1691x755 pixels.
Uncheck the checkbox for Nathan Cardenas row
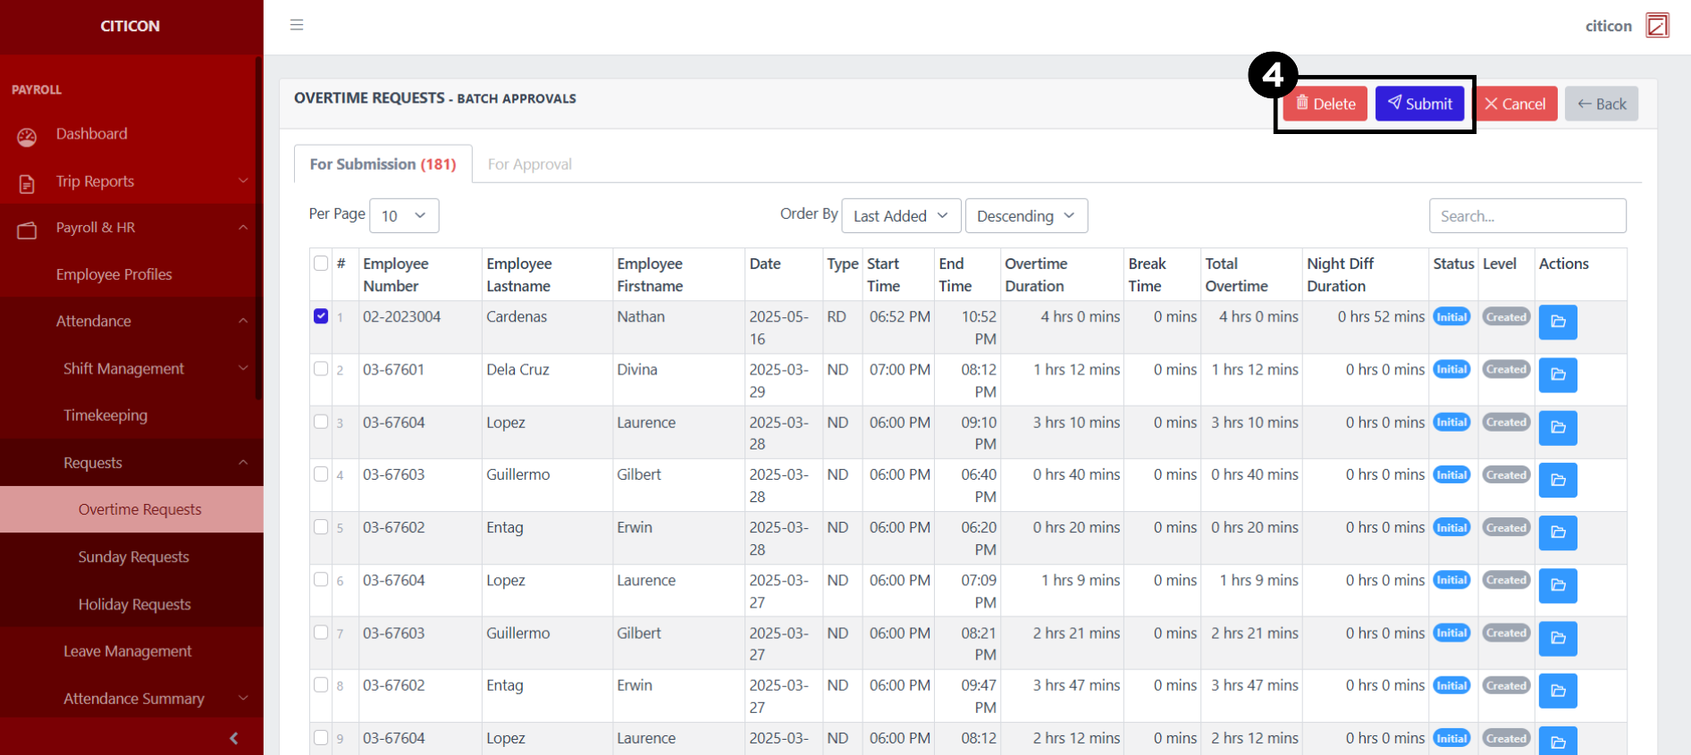pos(321,316)
